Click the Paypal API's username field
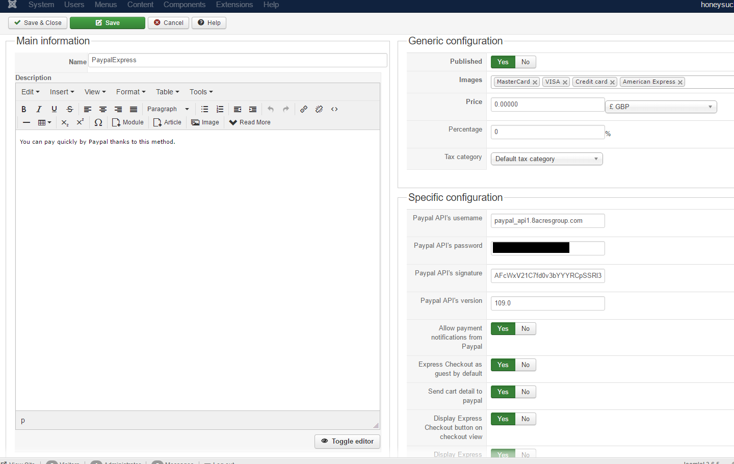734x464 pixels. click(x=548, y=221)
